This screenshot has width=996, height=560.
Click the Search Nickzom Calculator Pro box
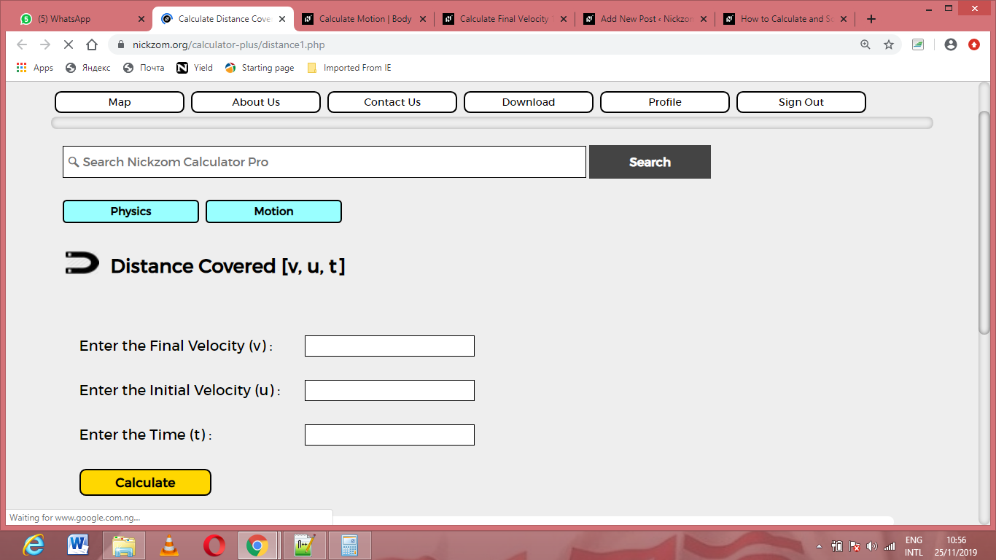(324, 162)
